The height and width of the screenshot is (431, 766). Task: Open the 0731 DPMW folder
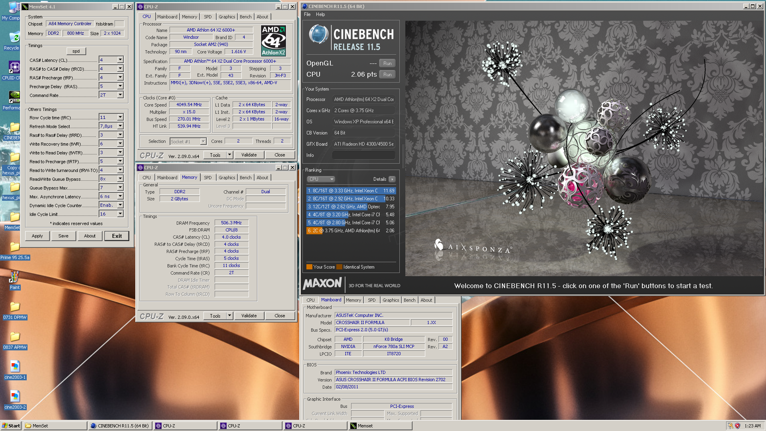click(15, 310)
